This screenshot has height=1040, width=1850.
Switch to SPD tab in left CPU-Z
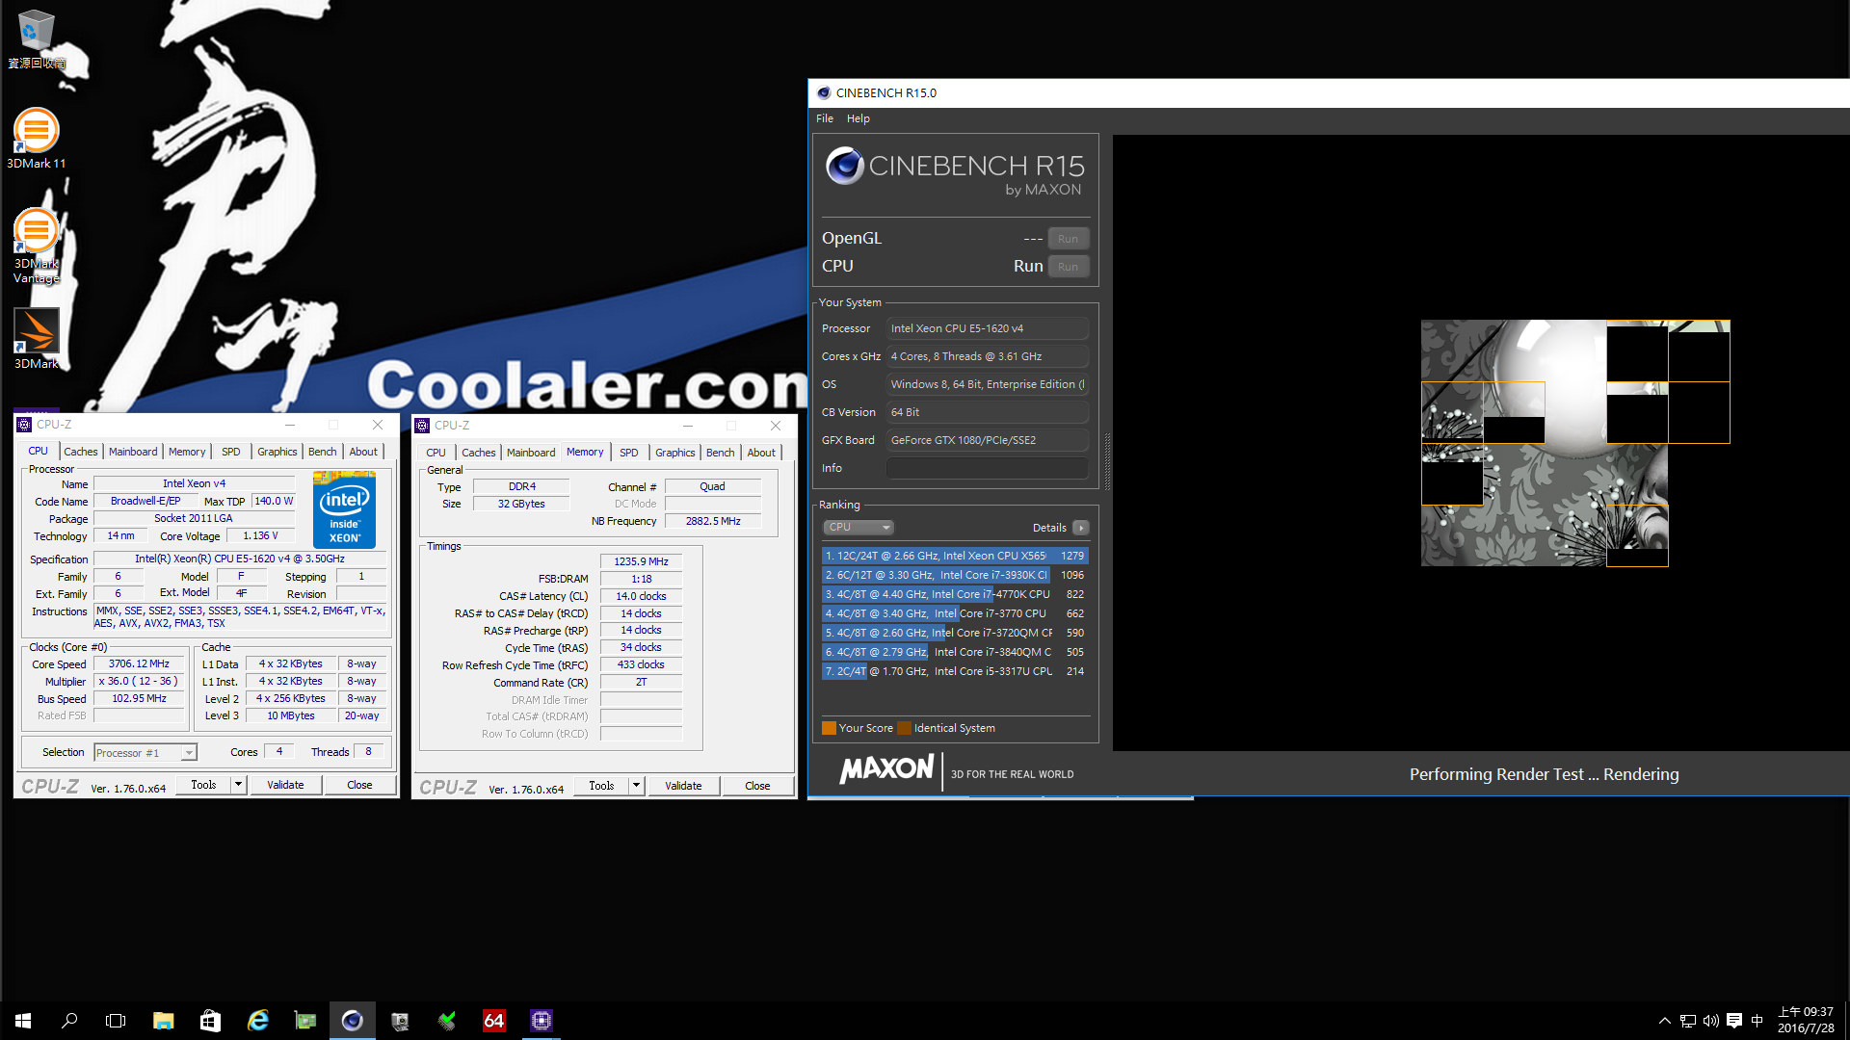(x=231, y=452)
